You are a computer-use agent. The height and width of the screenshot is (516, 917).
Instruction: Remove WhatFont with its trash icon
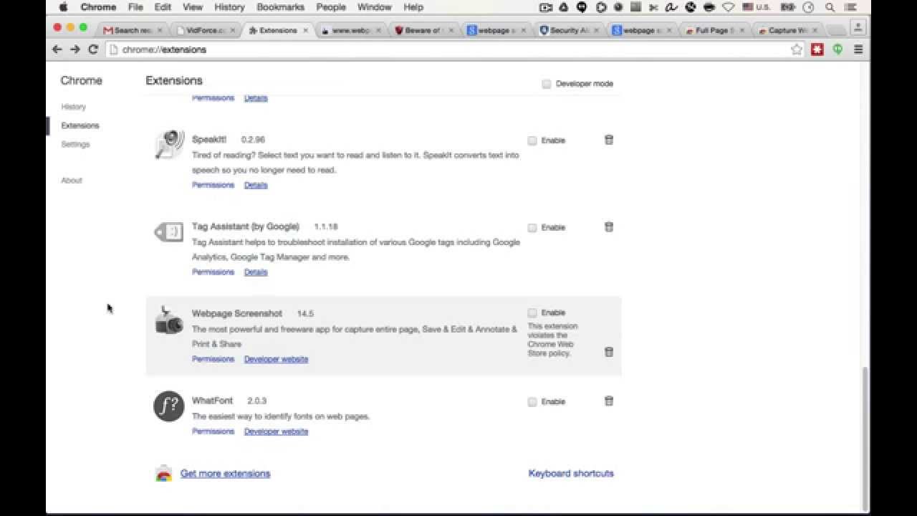tap(609, 401)
